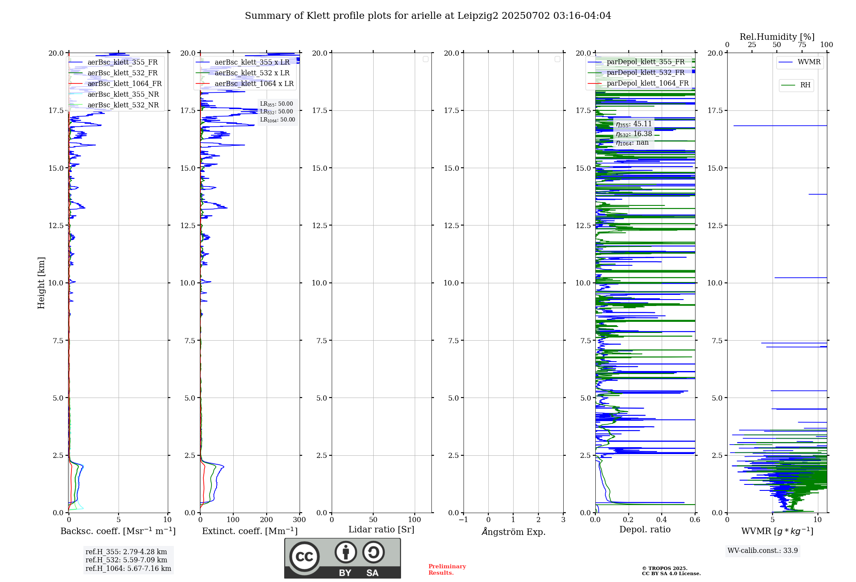Click the ref.H_532: 5.59-7.09 km text

pos(126,560)
